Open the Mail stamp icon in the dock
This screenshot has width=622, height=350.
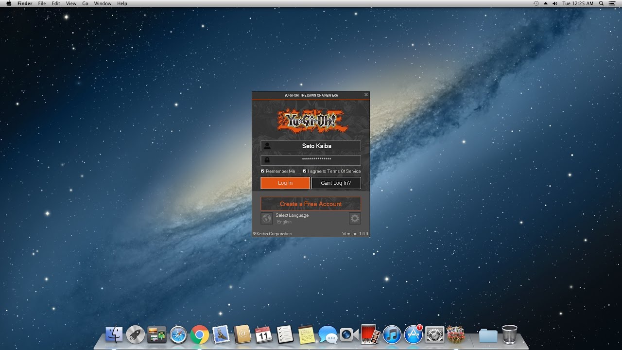tap(221, 334)
